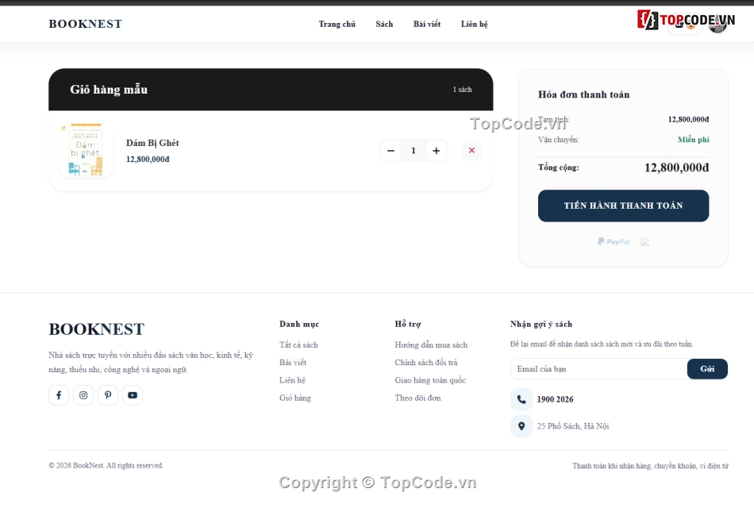Decrease book quantity with minus button
Image resolution: width=754 pixels, height=508 pixels.
click(391, 151)
